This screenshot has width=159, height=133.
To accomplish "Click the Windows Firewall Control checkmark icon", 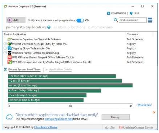I will [9, 53].
